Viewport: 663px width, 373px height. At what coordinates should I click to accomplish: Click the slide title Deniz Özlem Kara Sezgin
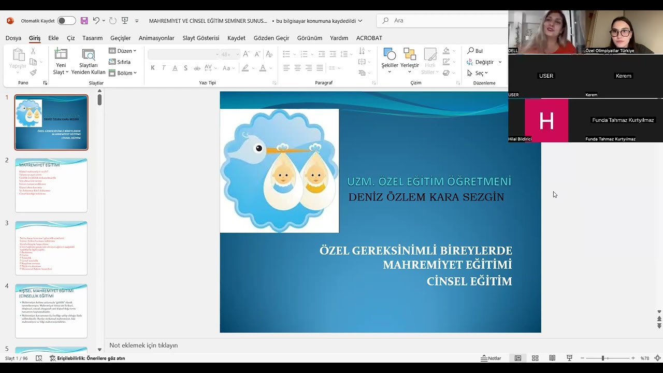click(426, 197)
